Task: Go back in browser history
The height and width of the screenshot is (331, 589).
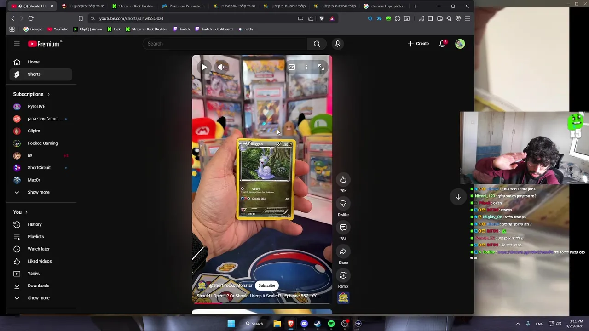Action: [x=12, y=18]
